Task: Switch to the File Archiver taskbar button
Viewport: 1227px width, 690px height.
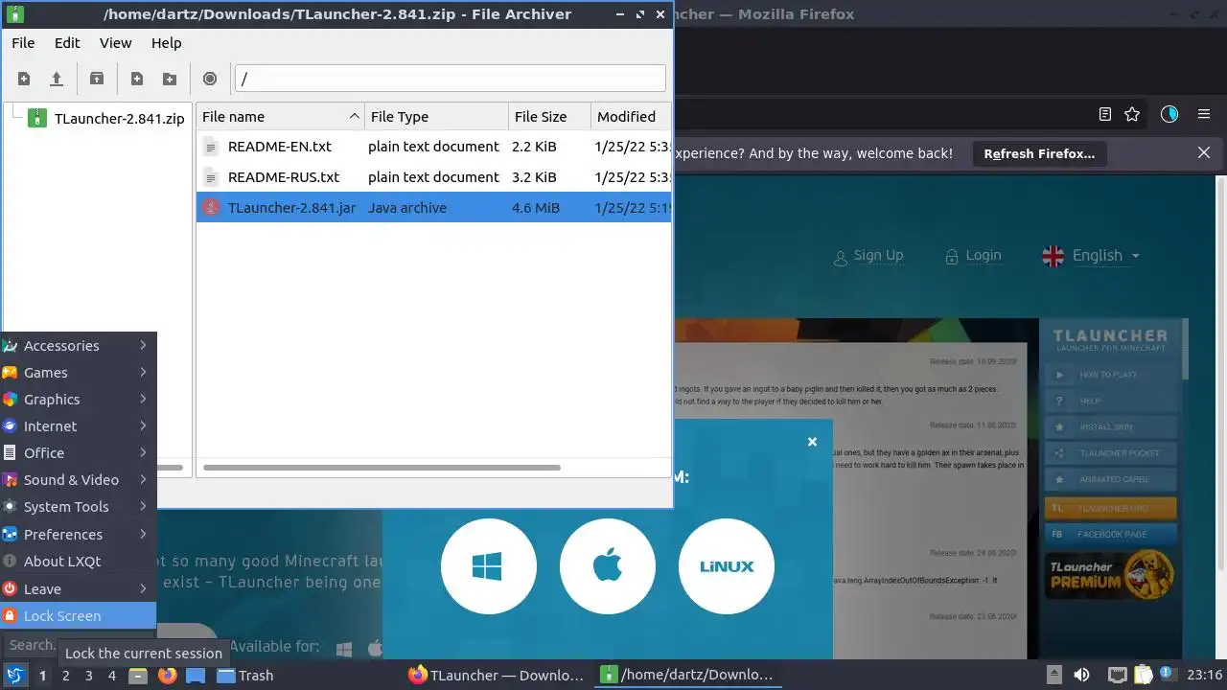Action: [x=686, y=676]
